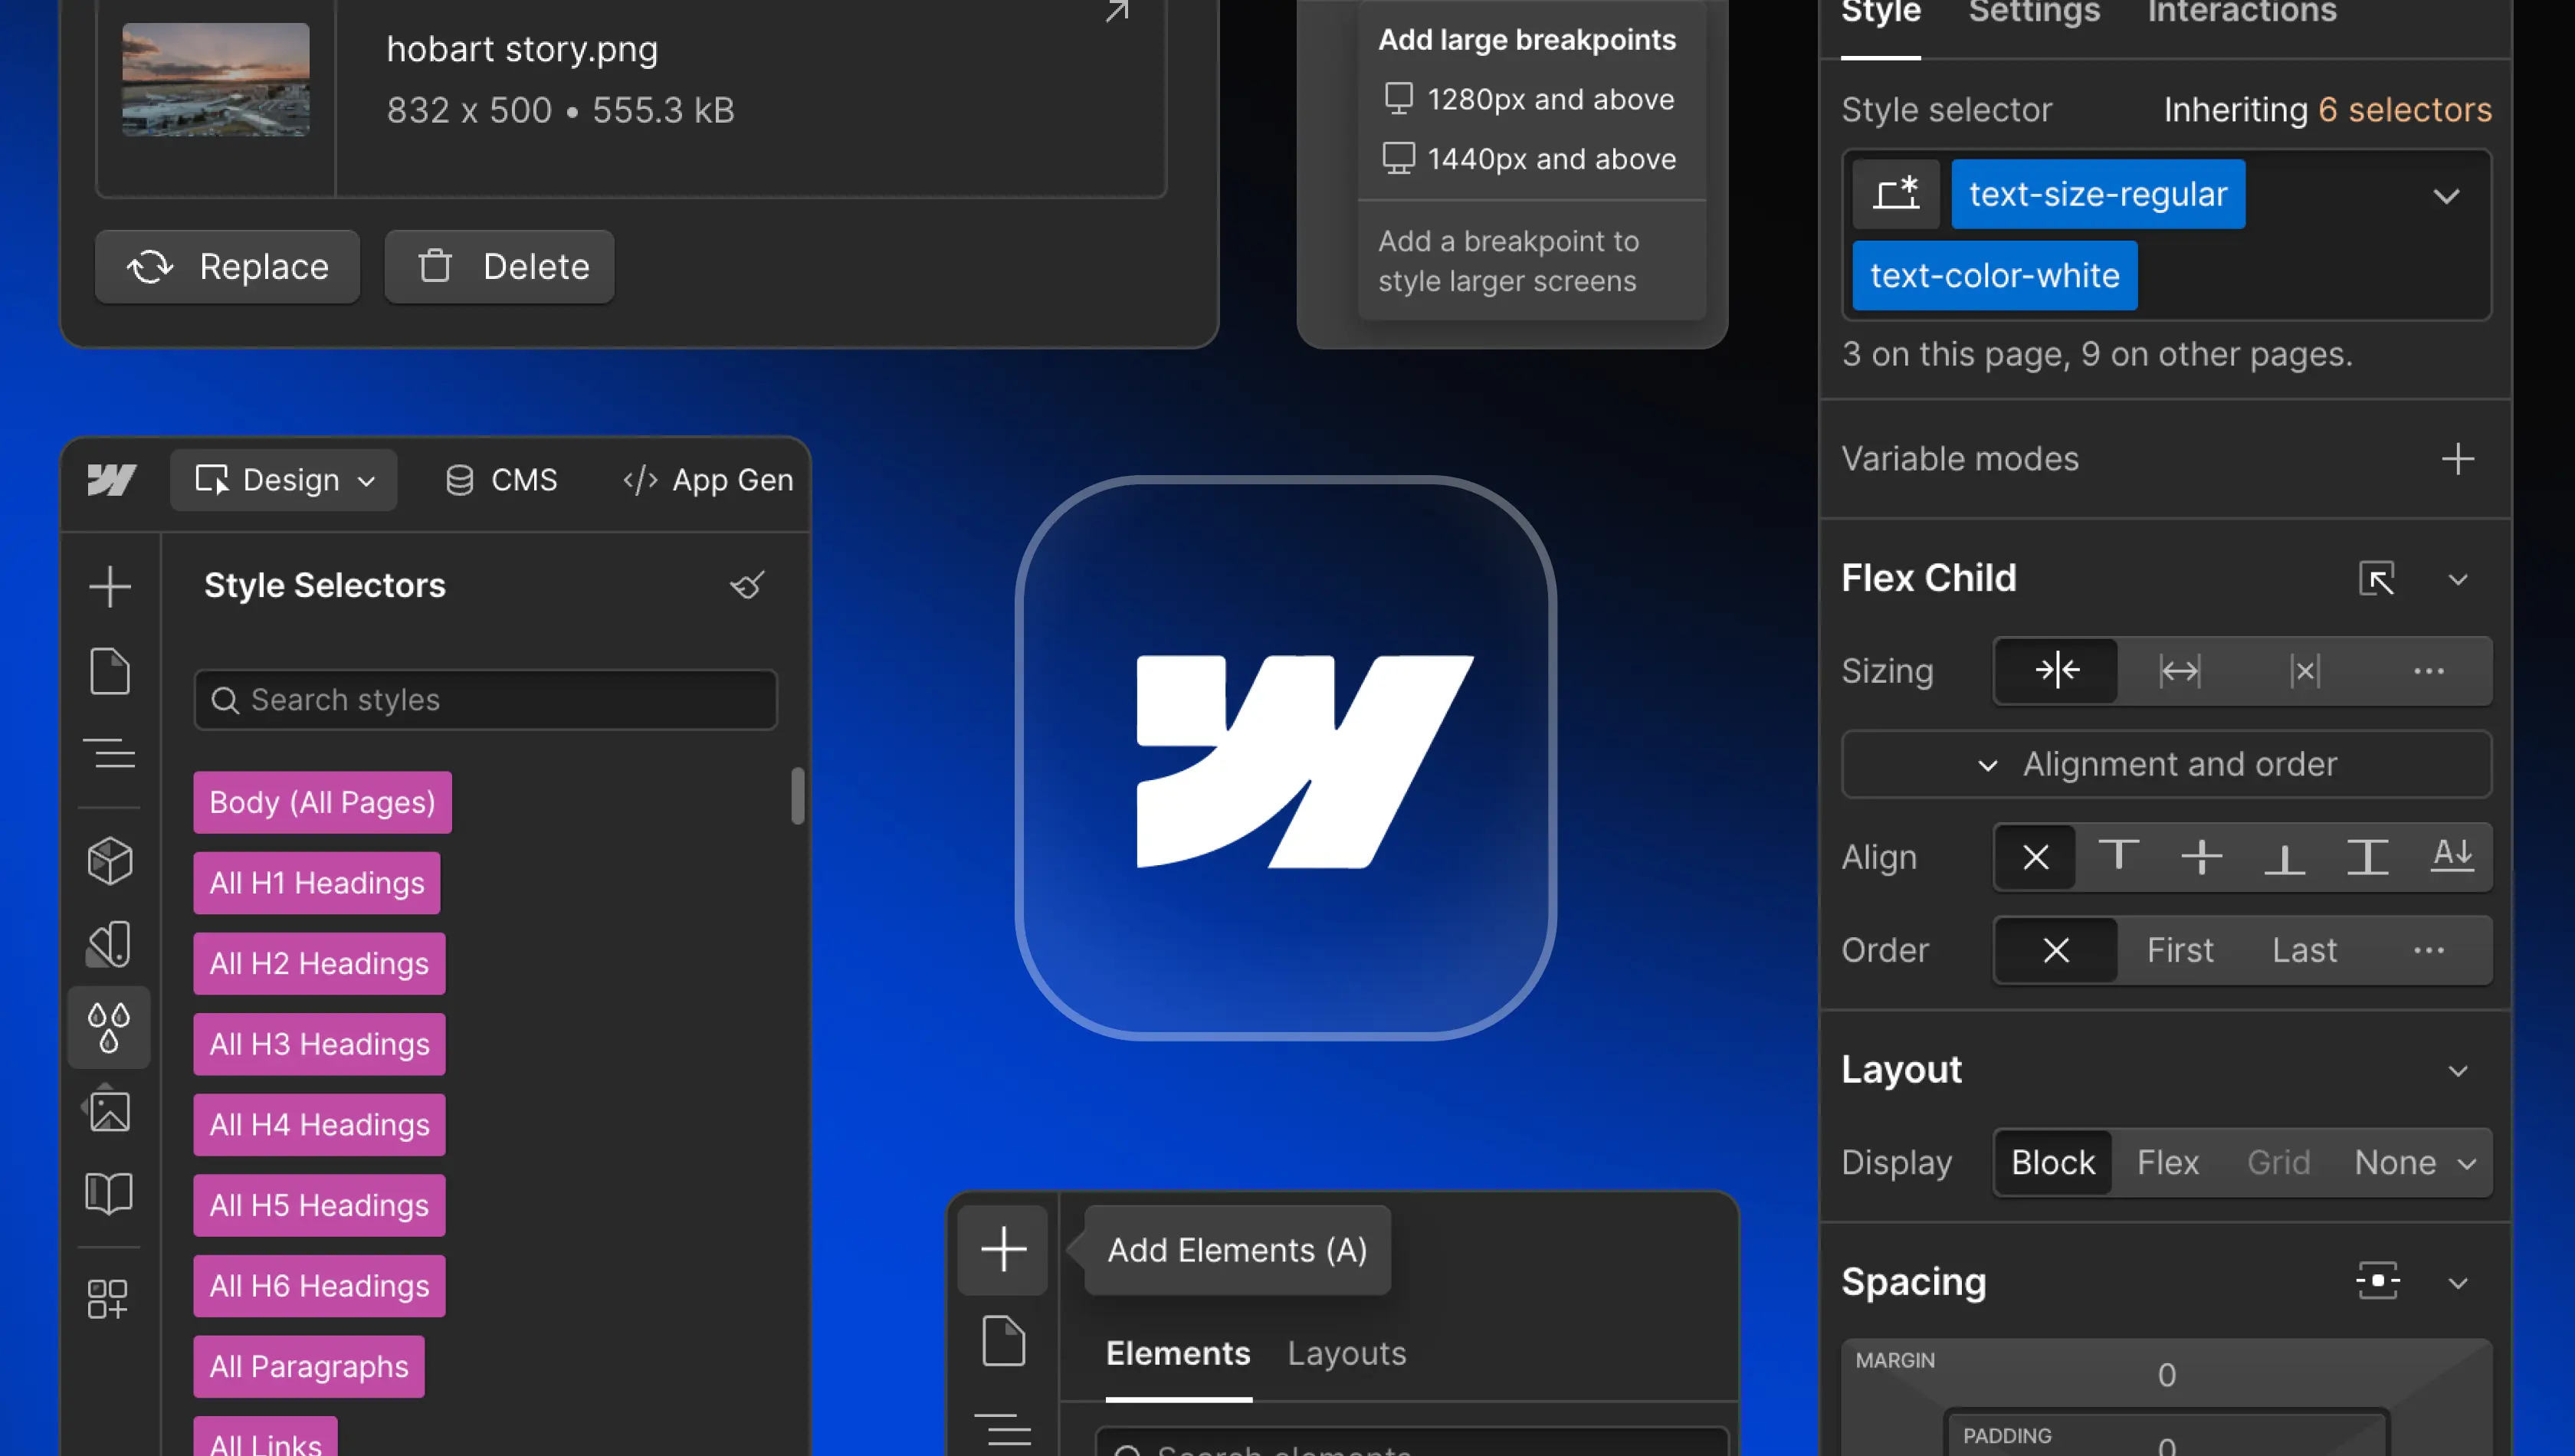The height and width of the screenshot is (1456, 2575).
Task: Open the Assets image icon in sidebar
Action: coord(109,1110)
